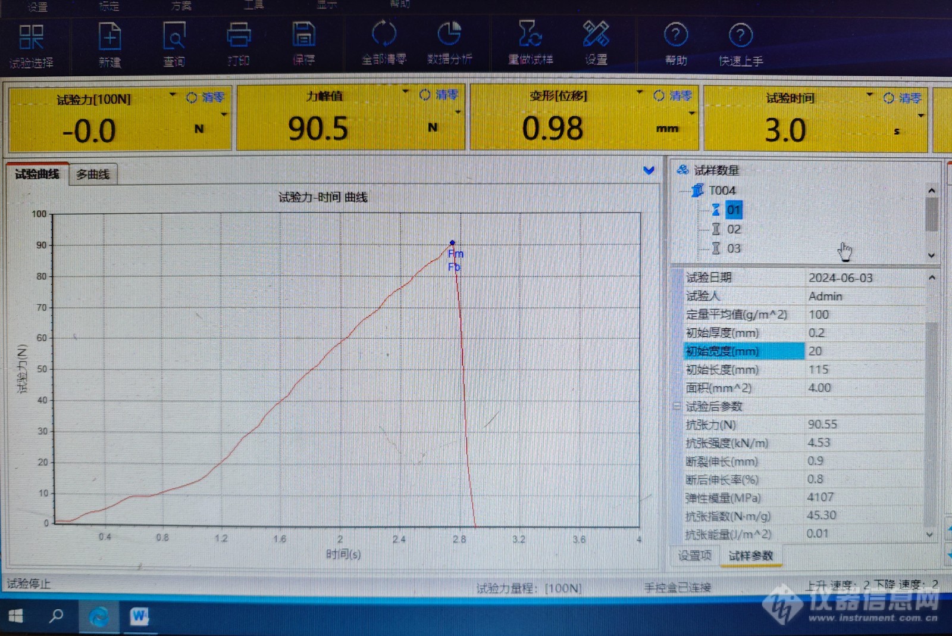Screen dimensions: 952x636
Task: Select the 抗张强度(kN/m) result row
Action: click(x=804, y=443)
